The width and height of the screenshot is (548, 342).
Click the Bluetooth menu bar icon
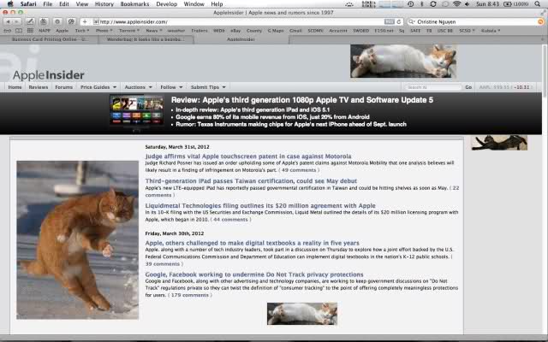422,4
